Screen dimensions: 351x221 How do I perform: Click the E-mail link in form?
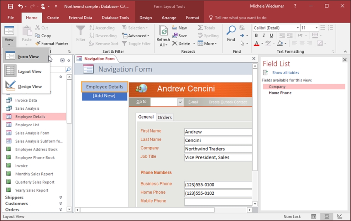point(193,102)
